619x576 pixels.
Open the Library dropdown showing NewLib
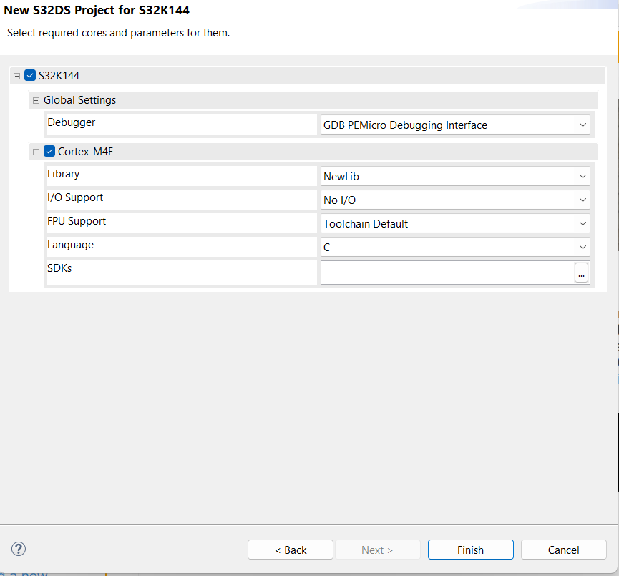pos(455,176)
